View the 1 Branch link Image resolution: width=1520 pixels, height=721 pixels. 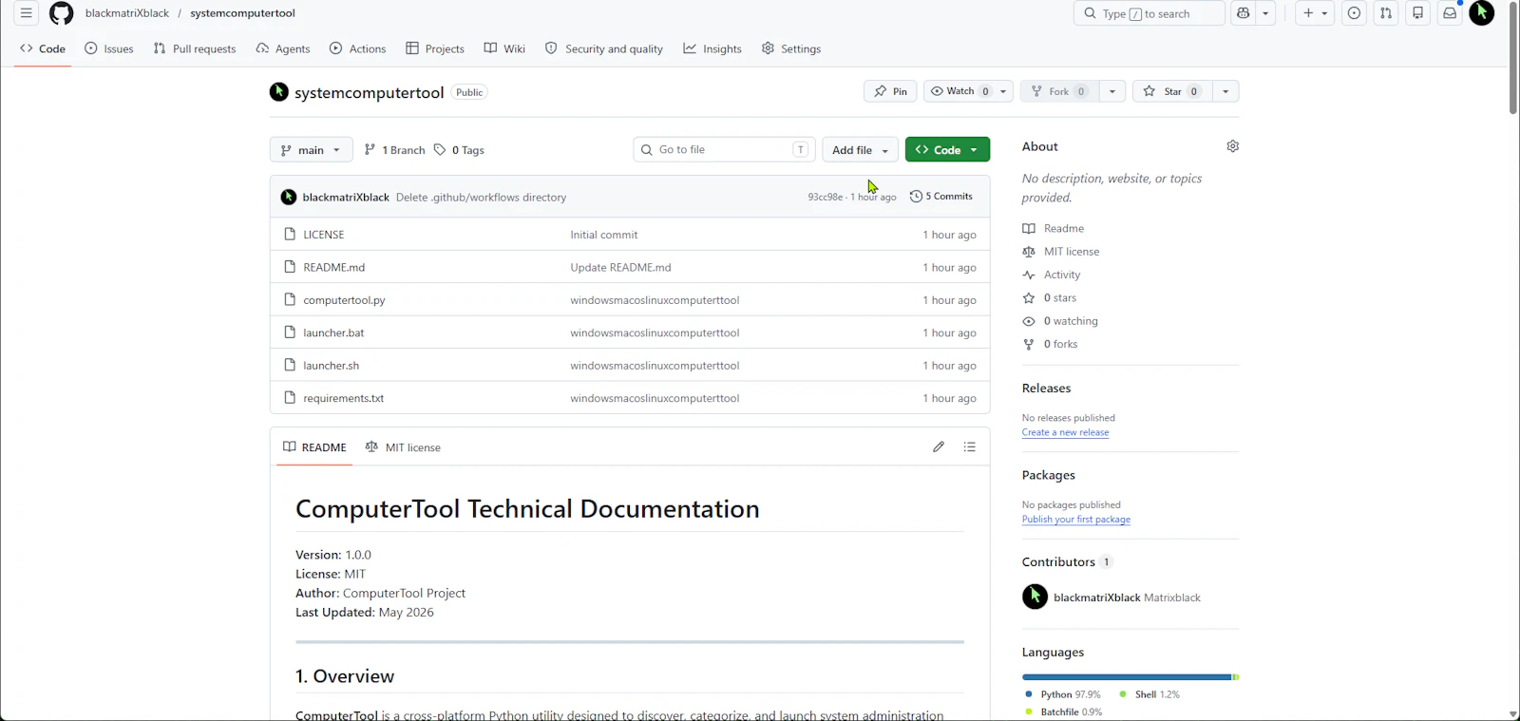tap(394, 150)
